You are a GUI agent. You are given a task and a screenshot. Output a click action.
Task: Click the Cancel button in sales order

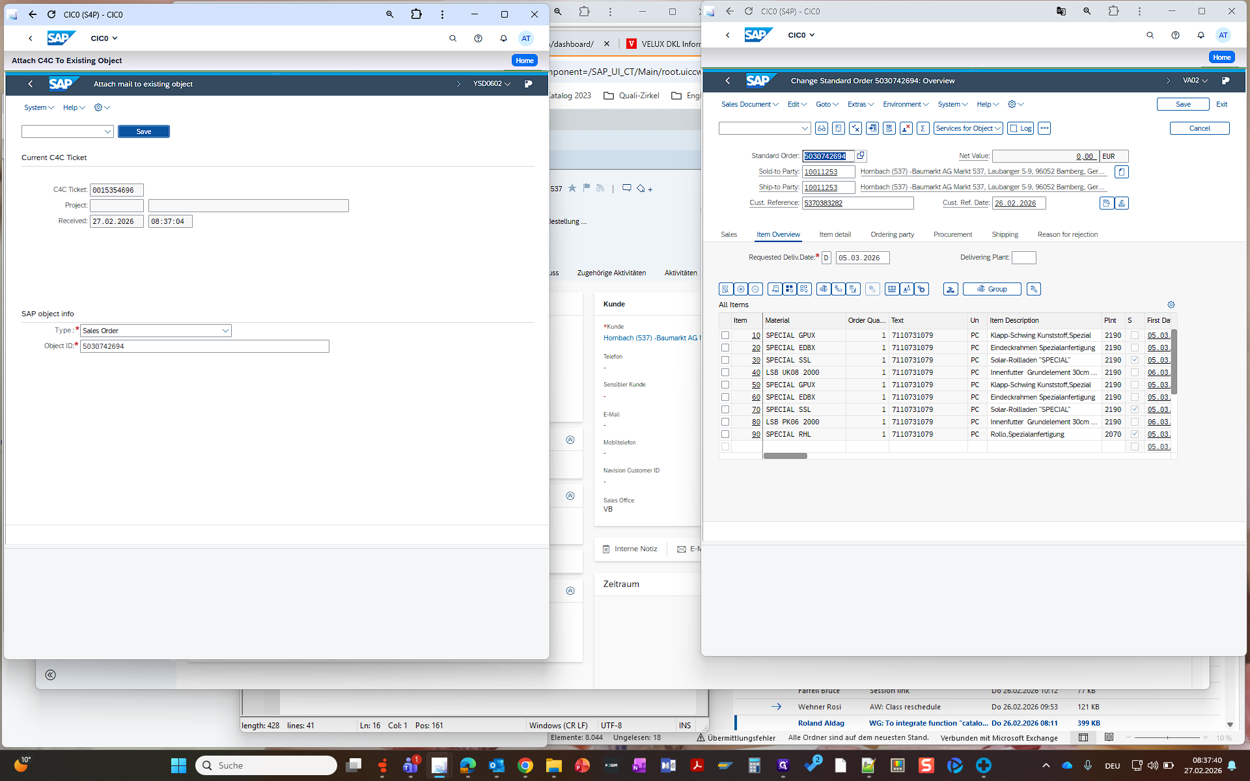(1199, 128)
